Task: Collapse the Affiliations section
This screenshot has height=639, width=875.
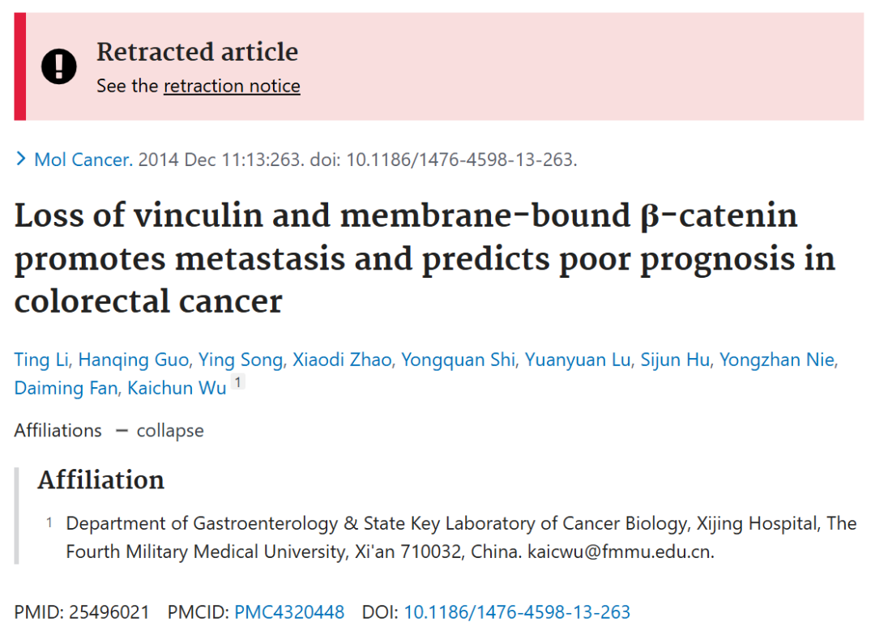Action: (160, 431)
